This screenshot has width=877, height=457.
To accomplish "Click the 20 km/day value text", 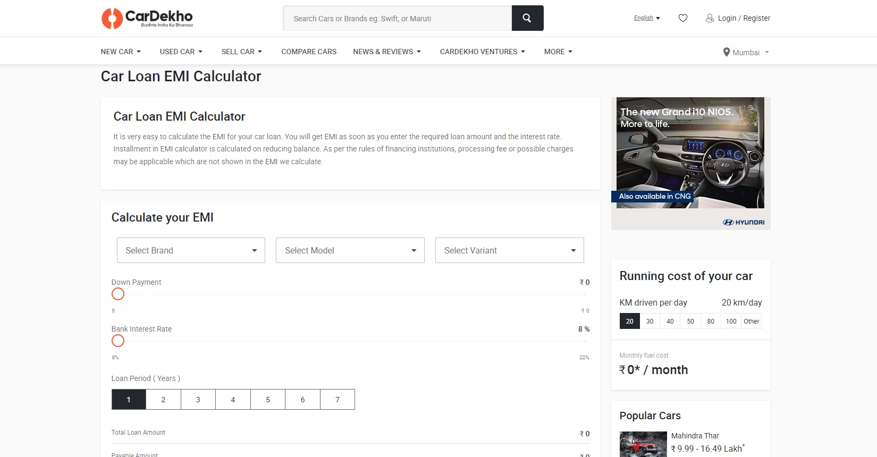I will point(742,302).
